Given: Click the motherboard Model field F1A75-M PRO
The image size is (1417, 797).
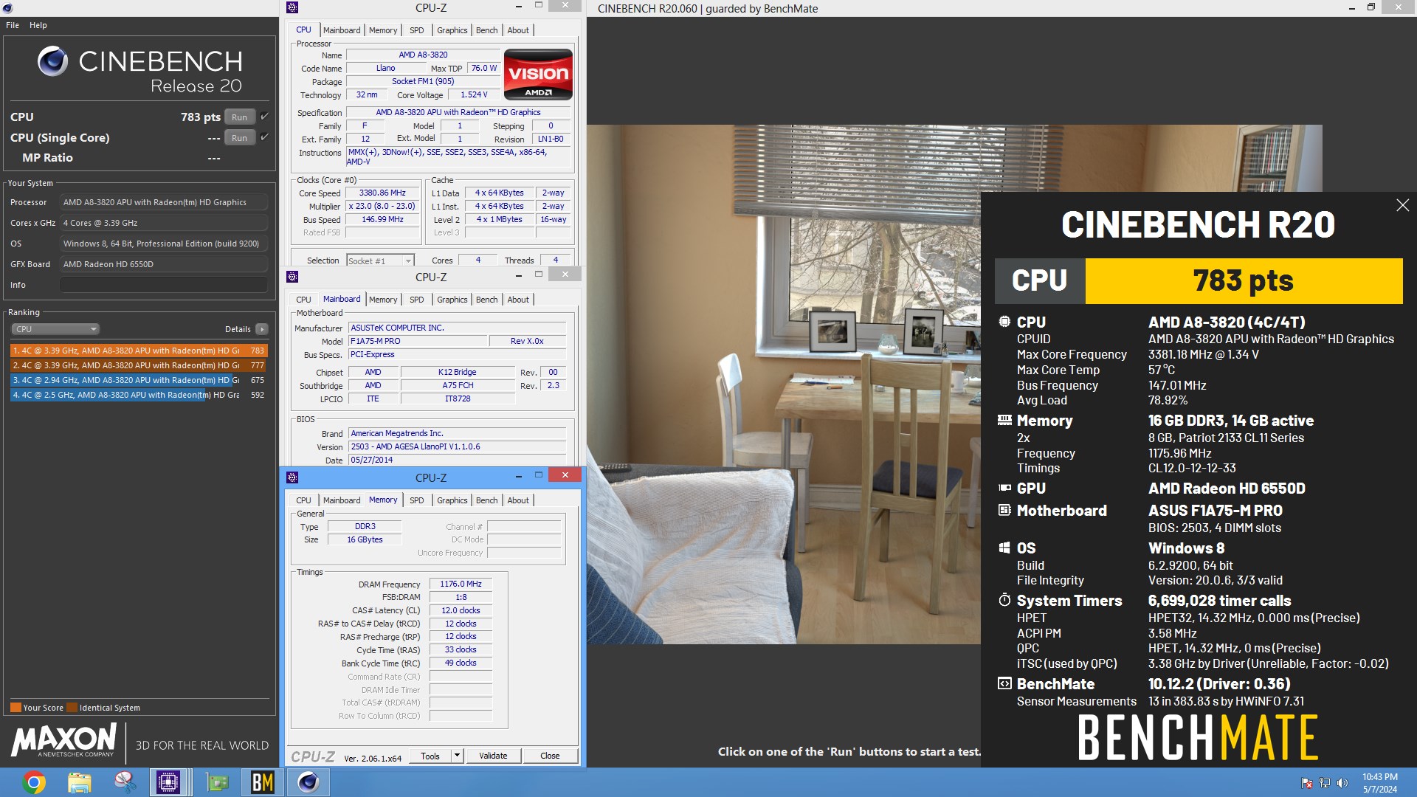Looking at the screenshot, I should (x=418, y=341).
